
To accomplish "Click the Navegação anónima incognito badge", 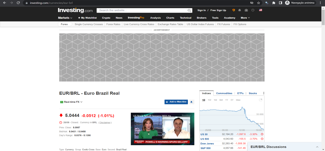I will coord(300,3).
